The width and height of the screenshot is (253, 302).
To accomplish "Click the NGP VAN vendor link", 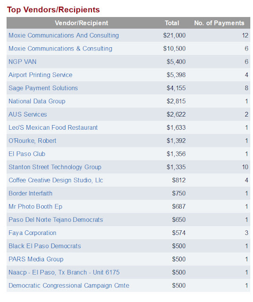I will pyautogui.click(x=22, y=62).
